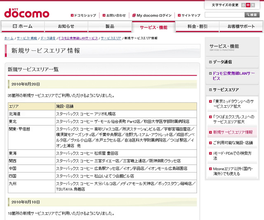Image resolution: width=264 pixels, height=220 pixels.
Task: Open iモード・PDAでの検索方法 sidebar link
Action: click(232, 156)
